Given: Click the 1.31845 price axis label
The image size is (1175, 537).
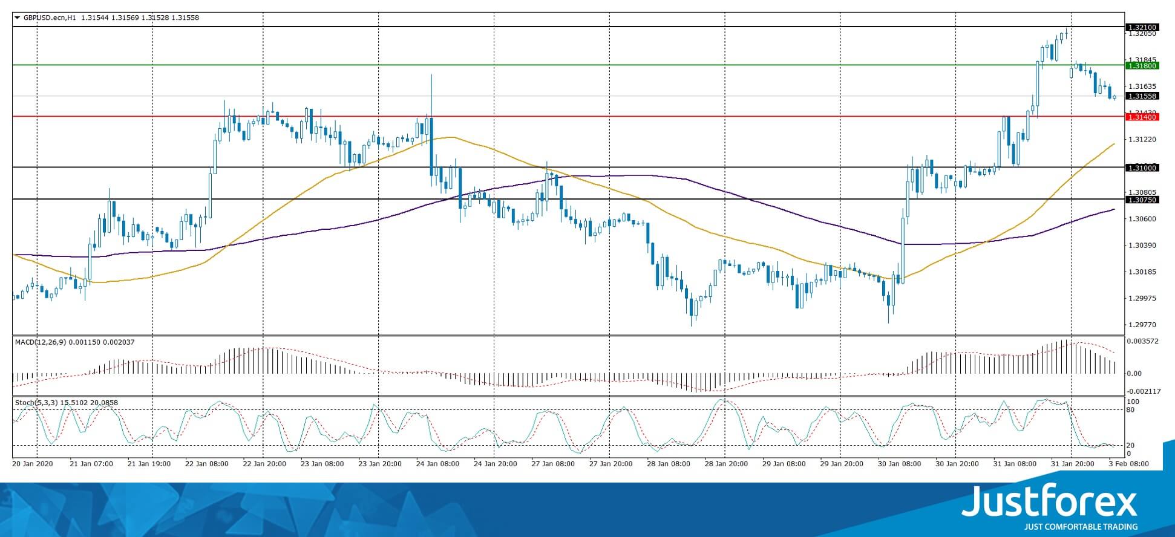Looking at the screenshot, I should click(x=1142, y=60).
